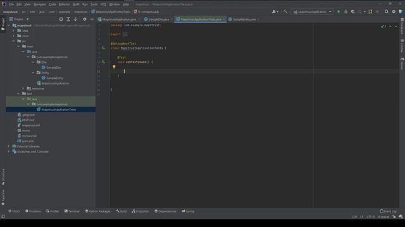
Task: Open the Terminal tool window
Action: coord(72,211)
